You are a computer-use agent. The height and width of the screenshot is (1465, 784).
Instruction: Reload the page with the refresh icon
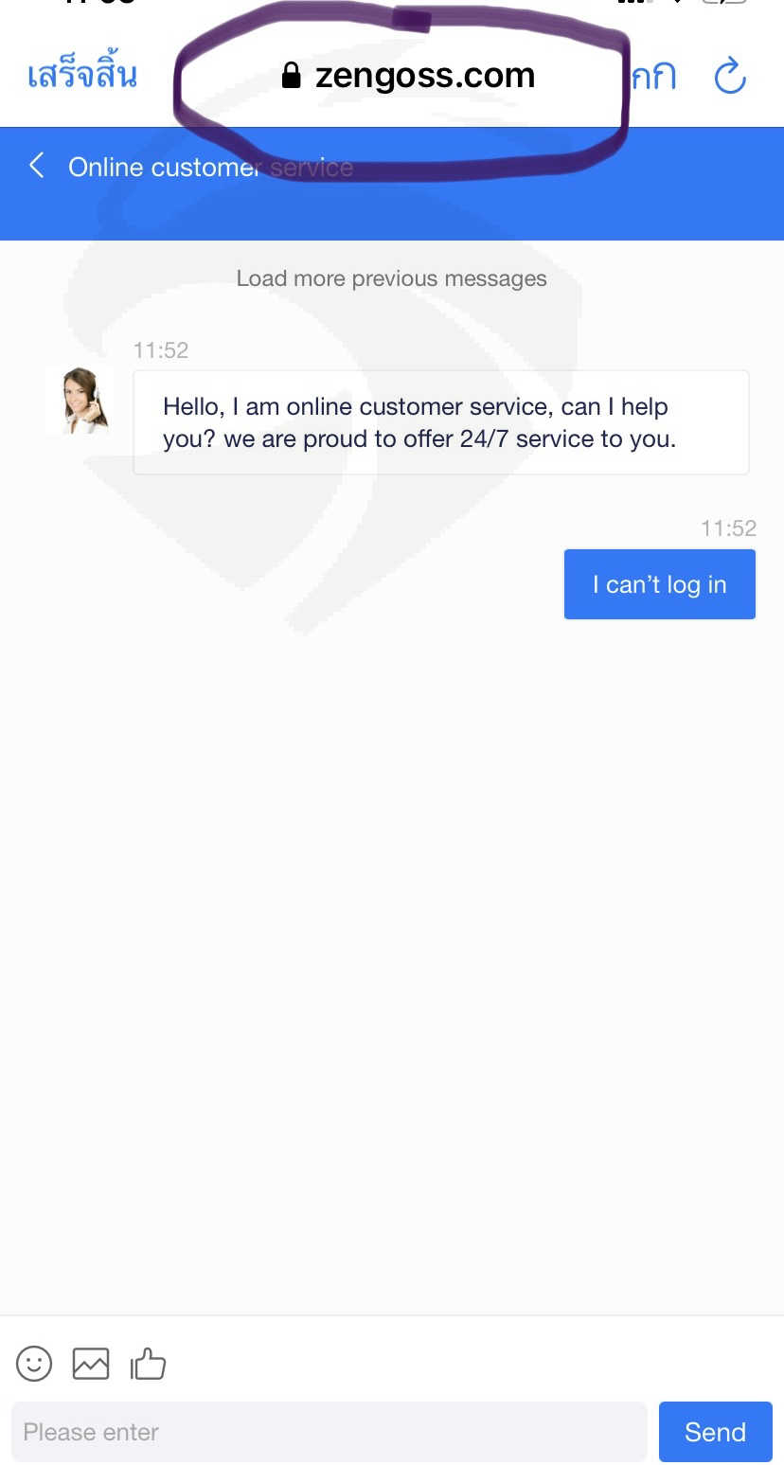tap(730, 76)
